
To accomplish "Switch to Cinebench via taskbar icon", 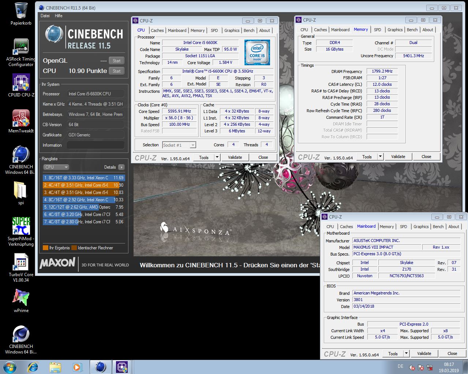I will (x=100, y=367).
